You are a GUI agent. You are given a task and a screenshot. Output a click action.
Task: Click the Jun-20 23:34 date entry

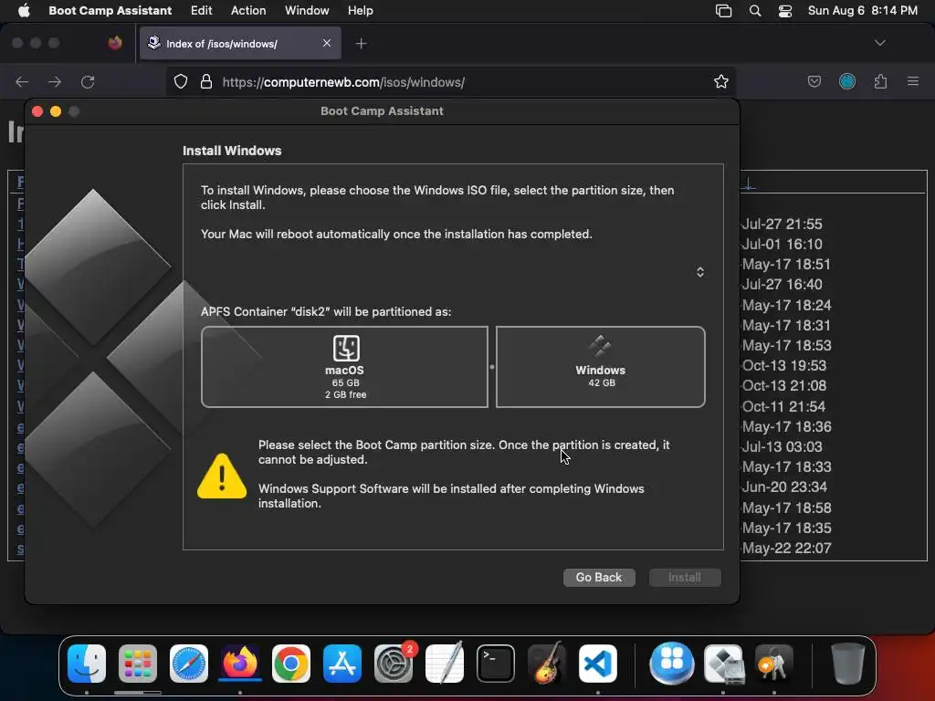point(784,487)
